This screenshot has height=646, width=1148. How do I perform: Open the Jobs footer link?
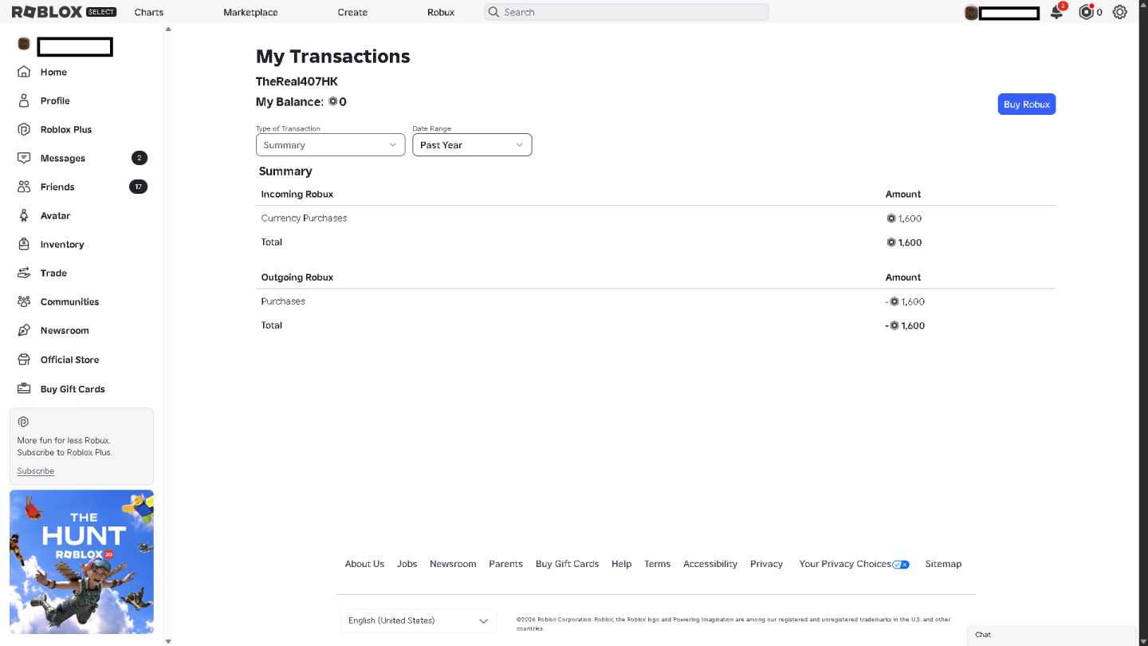coord(407,564)
